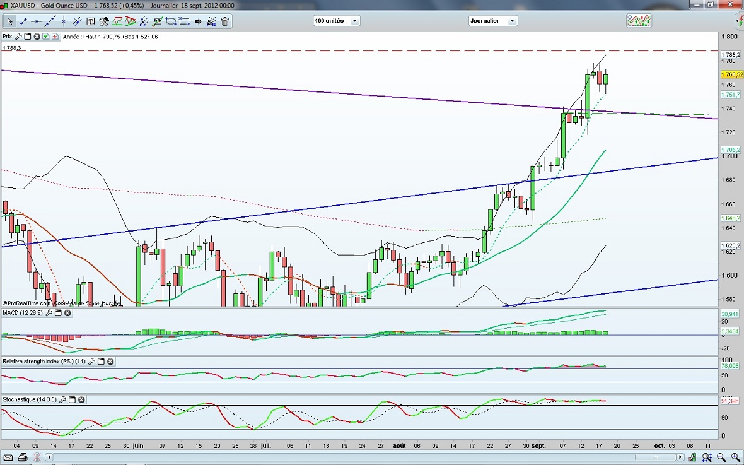Click the chart style icon at top right
Screen dimensions: 744x465
tap(638, 21)
